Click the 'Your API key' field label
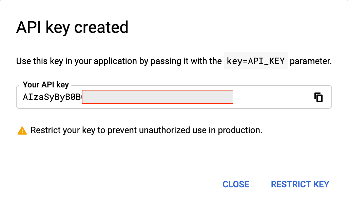This screenshot has height=206, width=348. [x=46, y=85]
